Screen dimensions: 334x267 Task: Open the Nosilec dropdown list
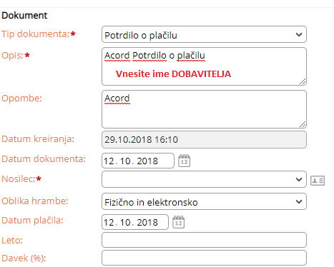pyautogui.click(x=204, y=179)
